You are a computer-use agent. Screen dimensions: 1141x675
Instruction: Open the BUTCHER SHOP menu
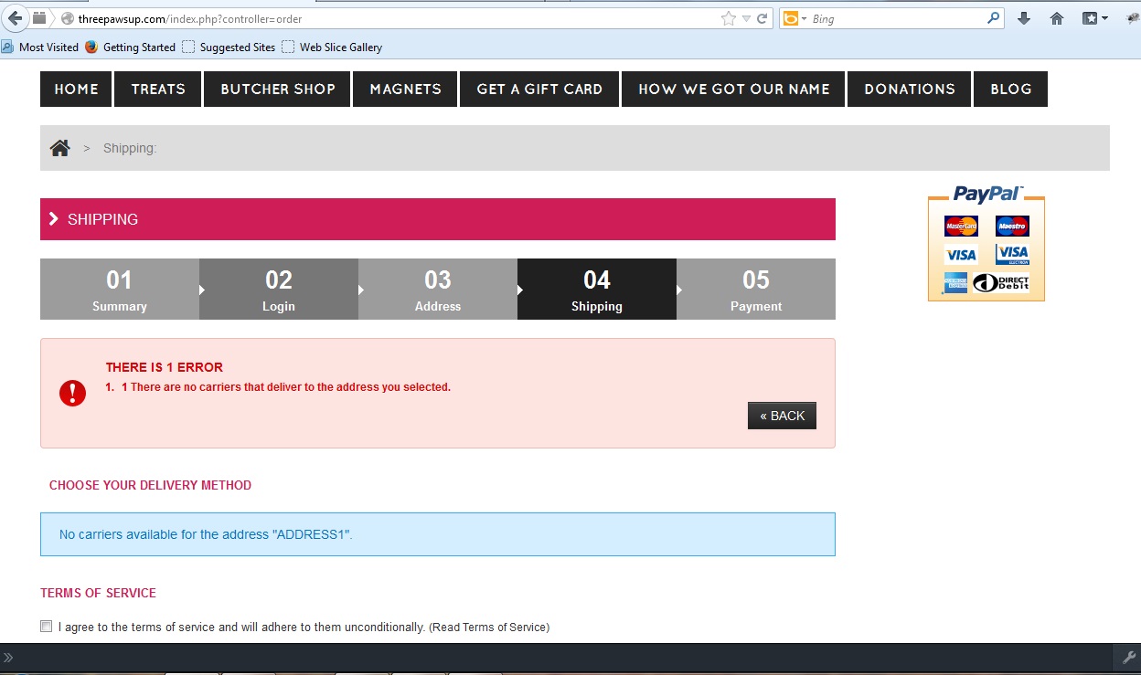coord(278,90)
